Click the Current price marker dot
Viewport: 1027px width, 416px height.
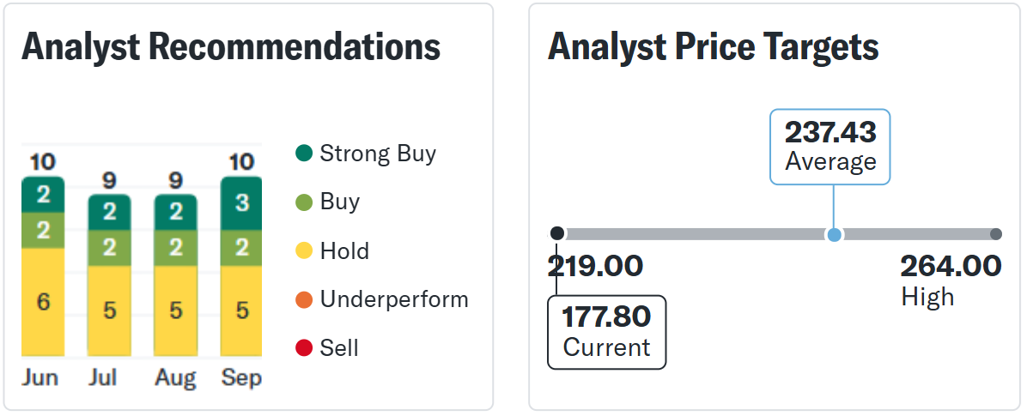pyautogui.click(x=557, y=233)
